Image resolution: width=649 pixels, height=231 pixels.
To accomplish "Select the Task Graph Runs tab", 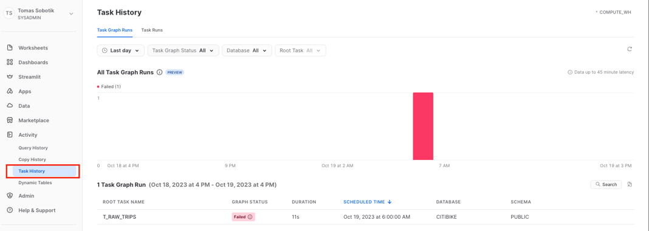I will 115,30.
